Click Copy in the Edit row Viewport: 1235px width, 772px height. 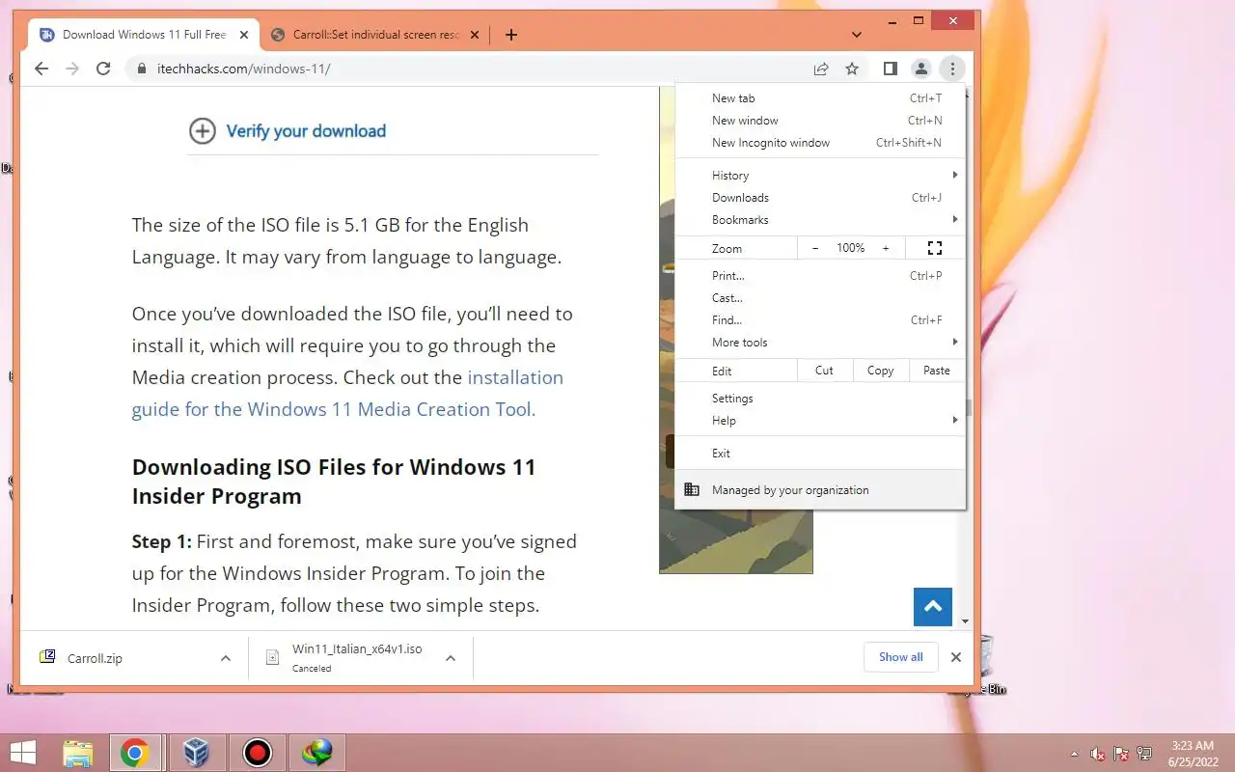point(880,371)
